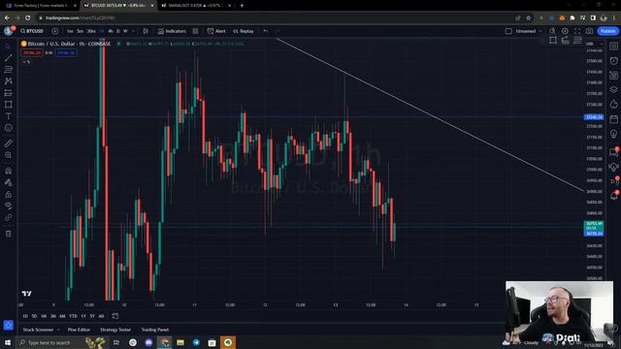Open quick search icon in top toolbar

click(x=552, y=31)
